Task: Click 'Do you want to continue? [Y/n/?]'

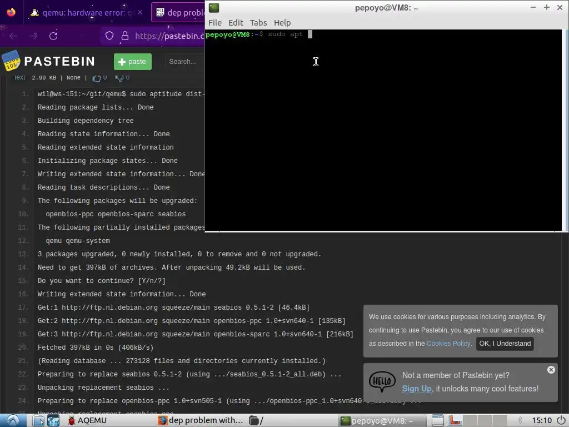Action: 102,281
